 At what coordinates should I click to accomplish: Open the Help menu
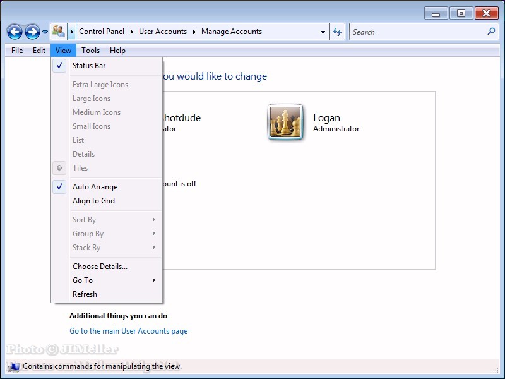117,51
